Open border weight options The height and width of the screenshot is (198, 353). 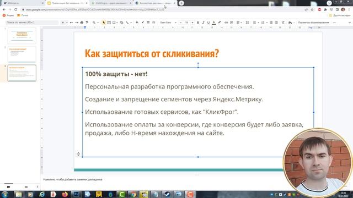click(148, 23)
